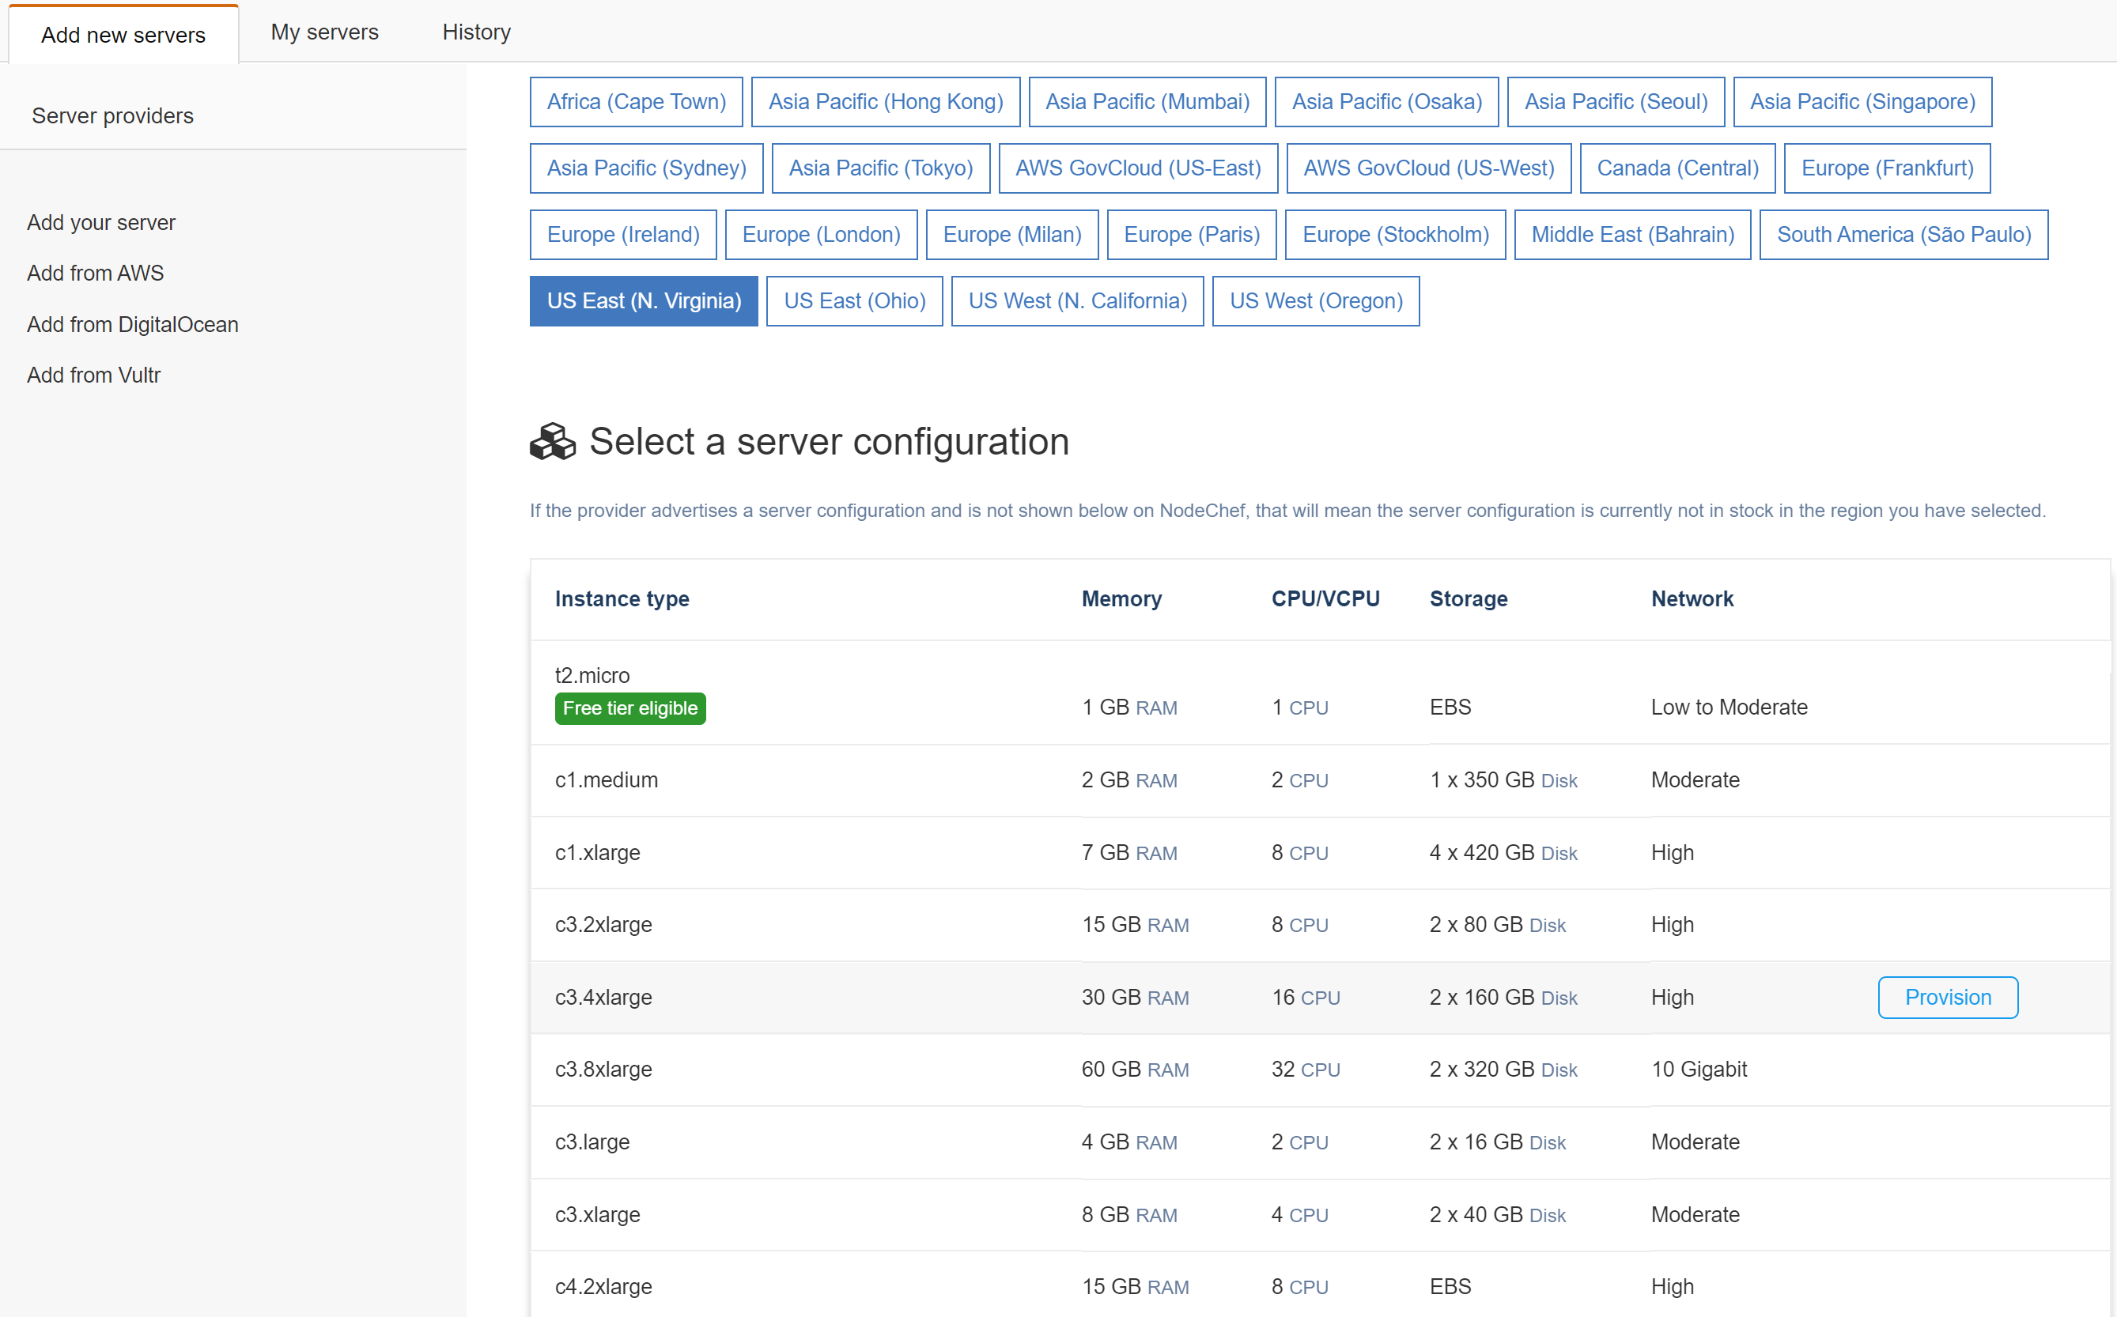Image resolution: width=2117 pixels, height=1317 pixels.
Task: Open the History tab
Action: (477, 32)
